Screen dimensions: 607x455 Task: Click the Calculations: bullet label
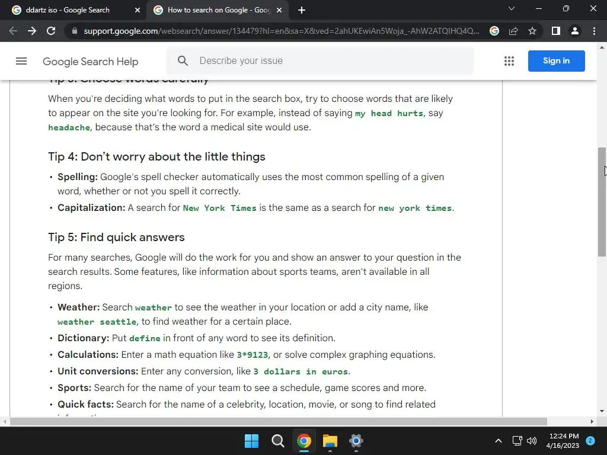click(x=88, y=355)
